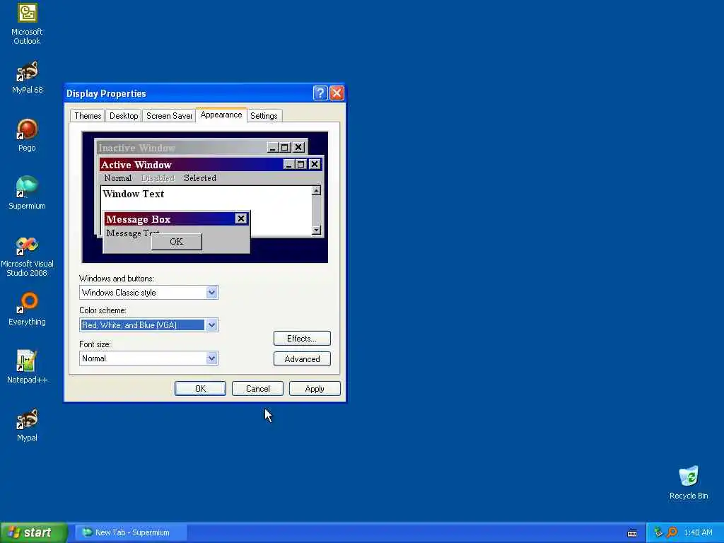Confirm with the dialog's OK button
The height and width of the screenshot is (543, 724).
click(x=200, y=389)
